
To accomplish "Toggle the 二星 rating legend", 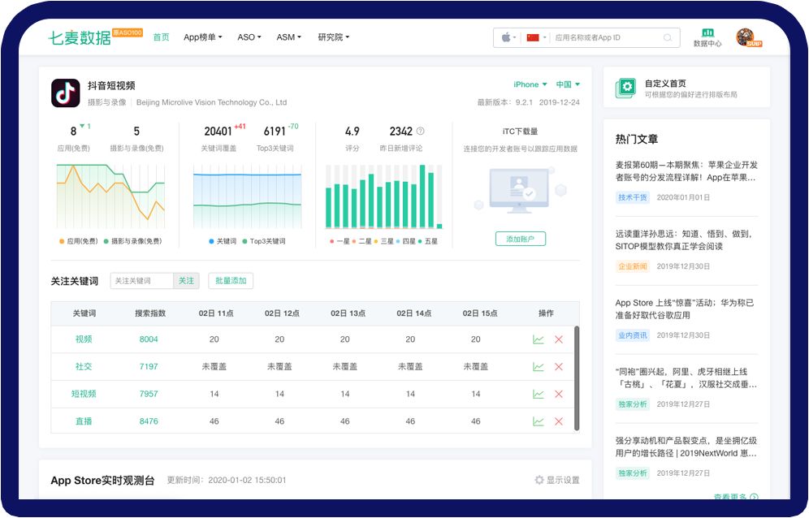I will 361,241.
